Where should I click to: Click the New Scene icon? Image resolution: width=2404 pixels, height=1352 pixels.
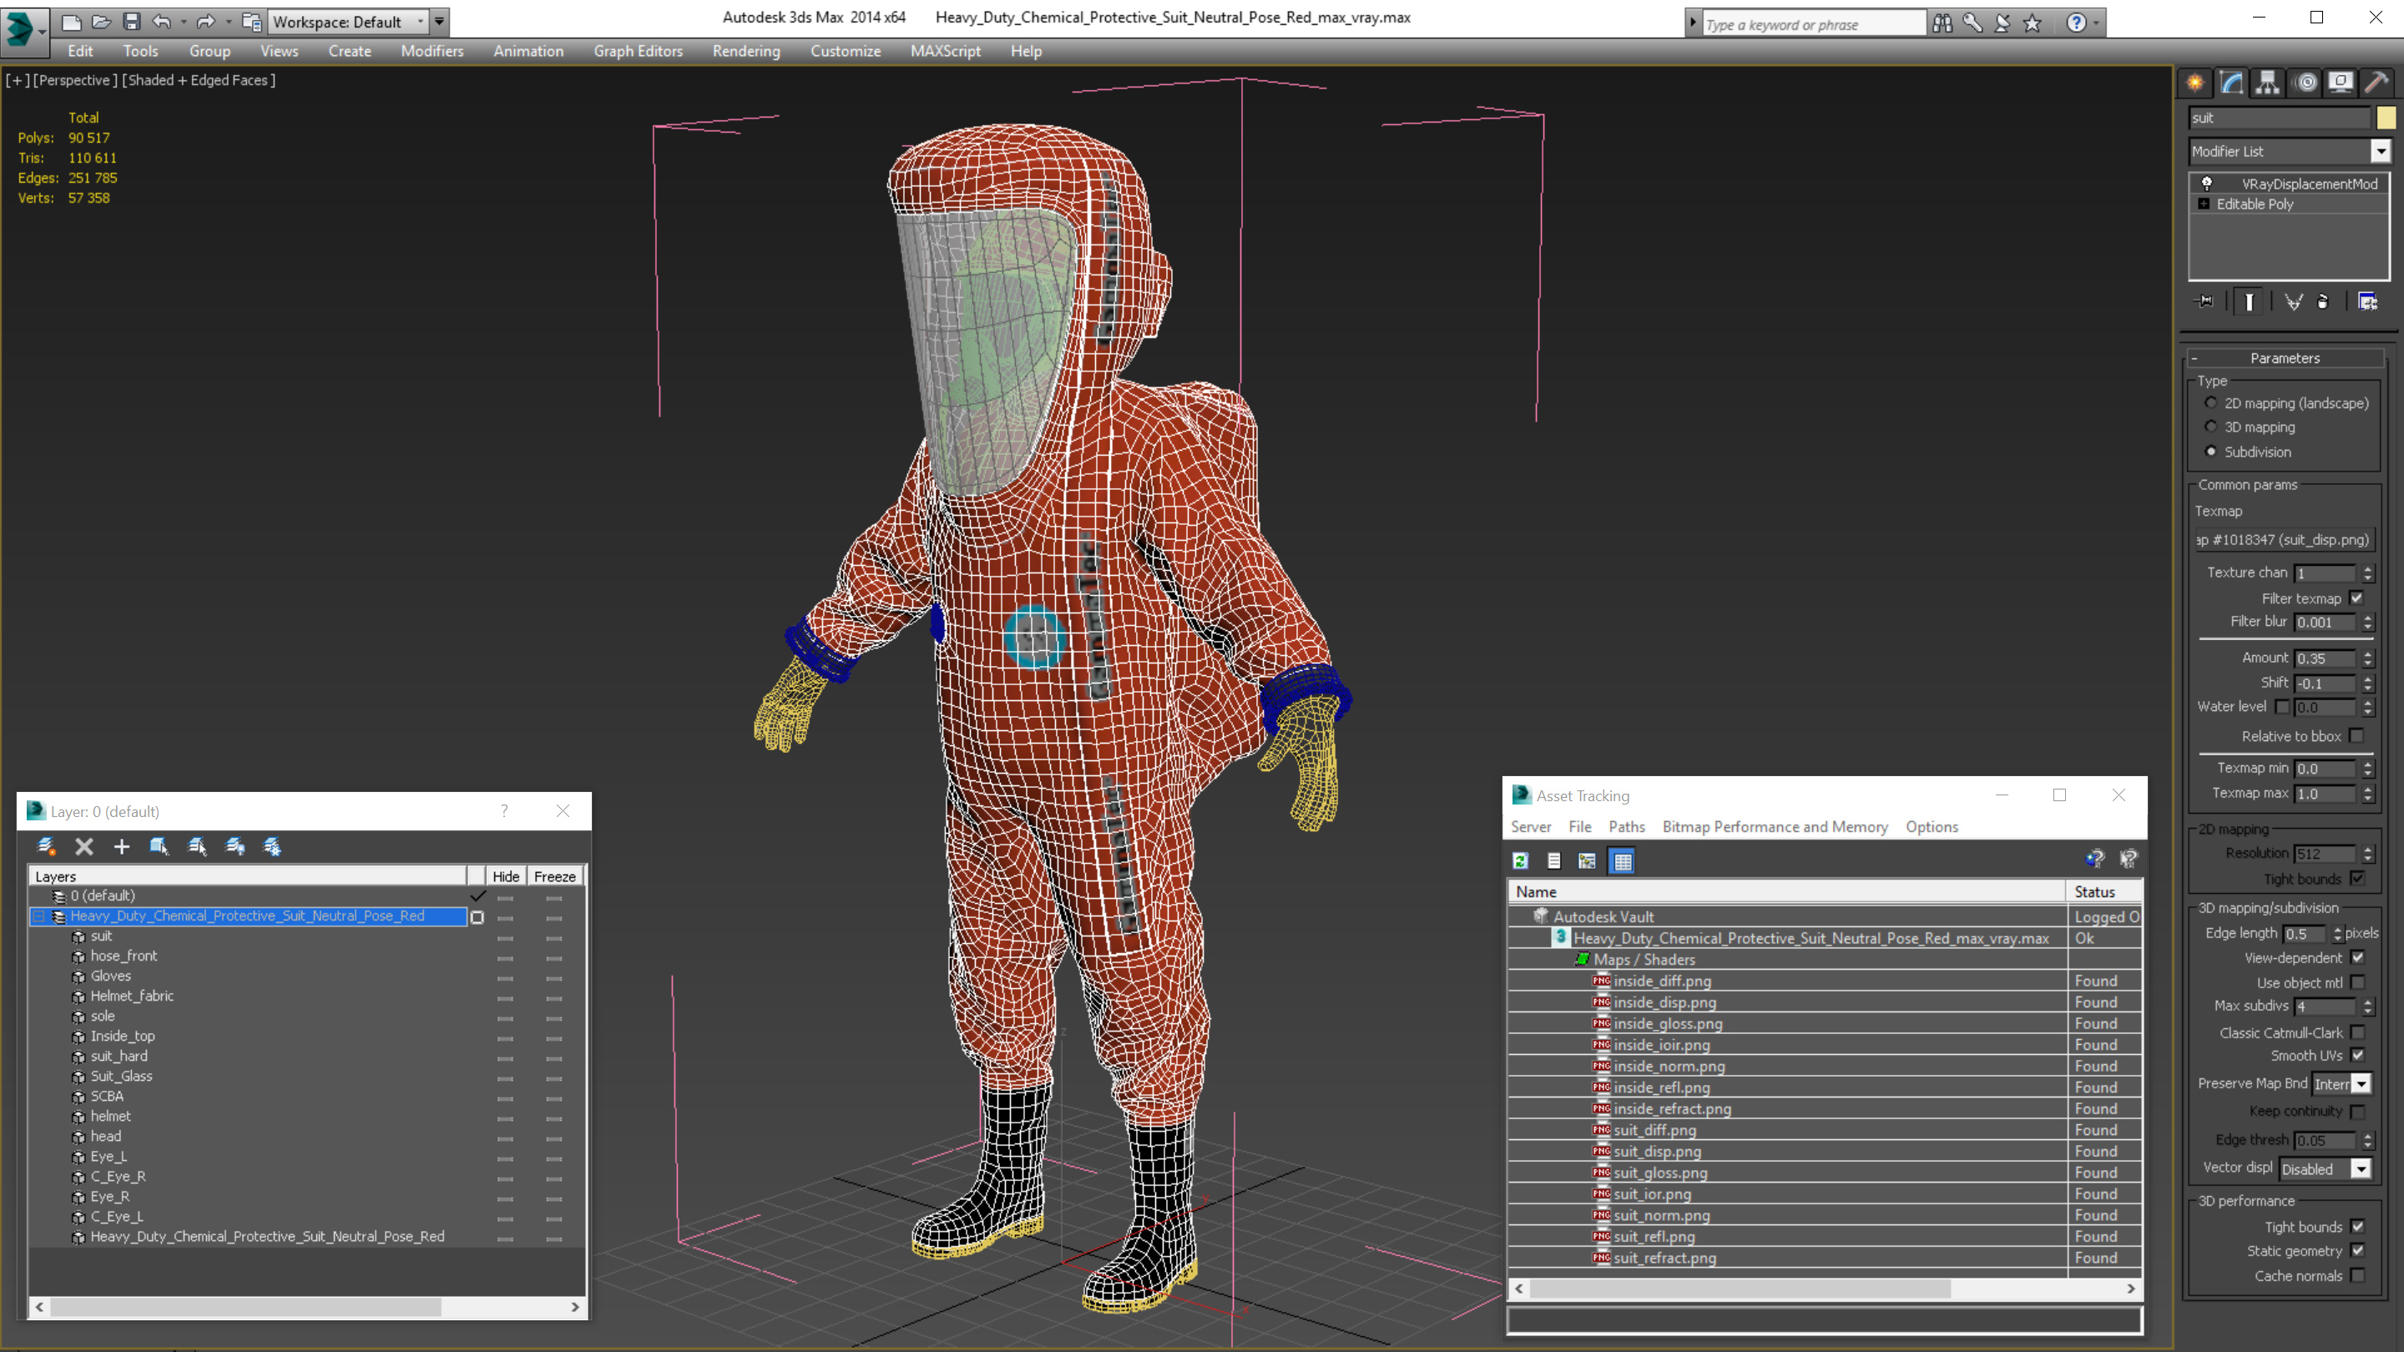71,22
